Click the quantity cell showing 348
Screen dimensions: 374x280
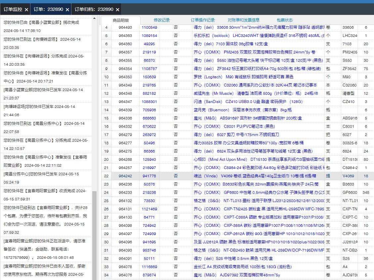coord(366,192)
